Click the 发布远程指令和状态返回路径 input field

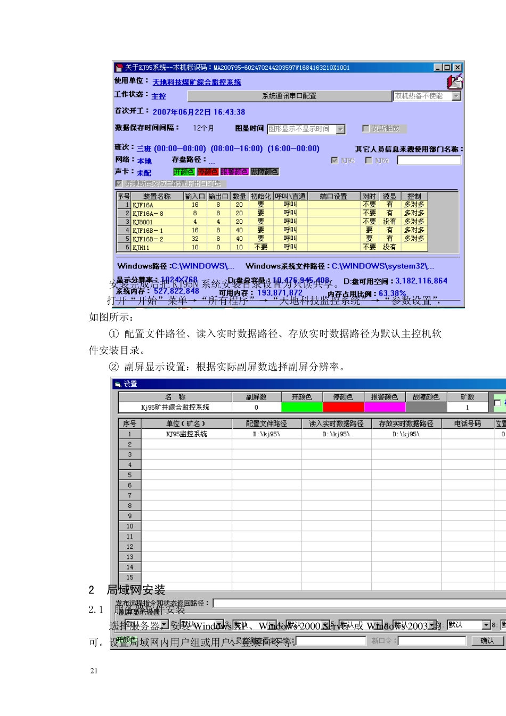point(359,603)
